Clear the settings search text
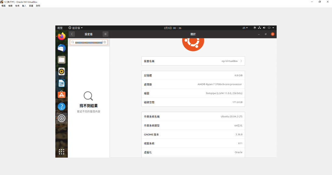The height and width of the screenshot is (175, 332). coord(105,42)
